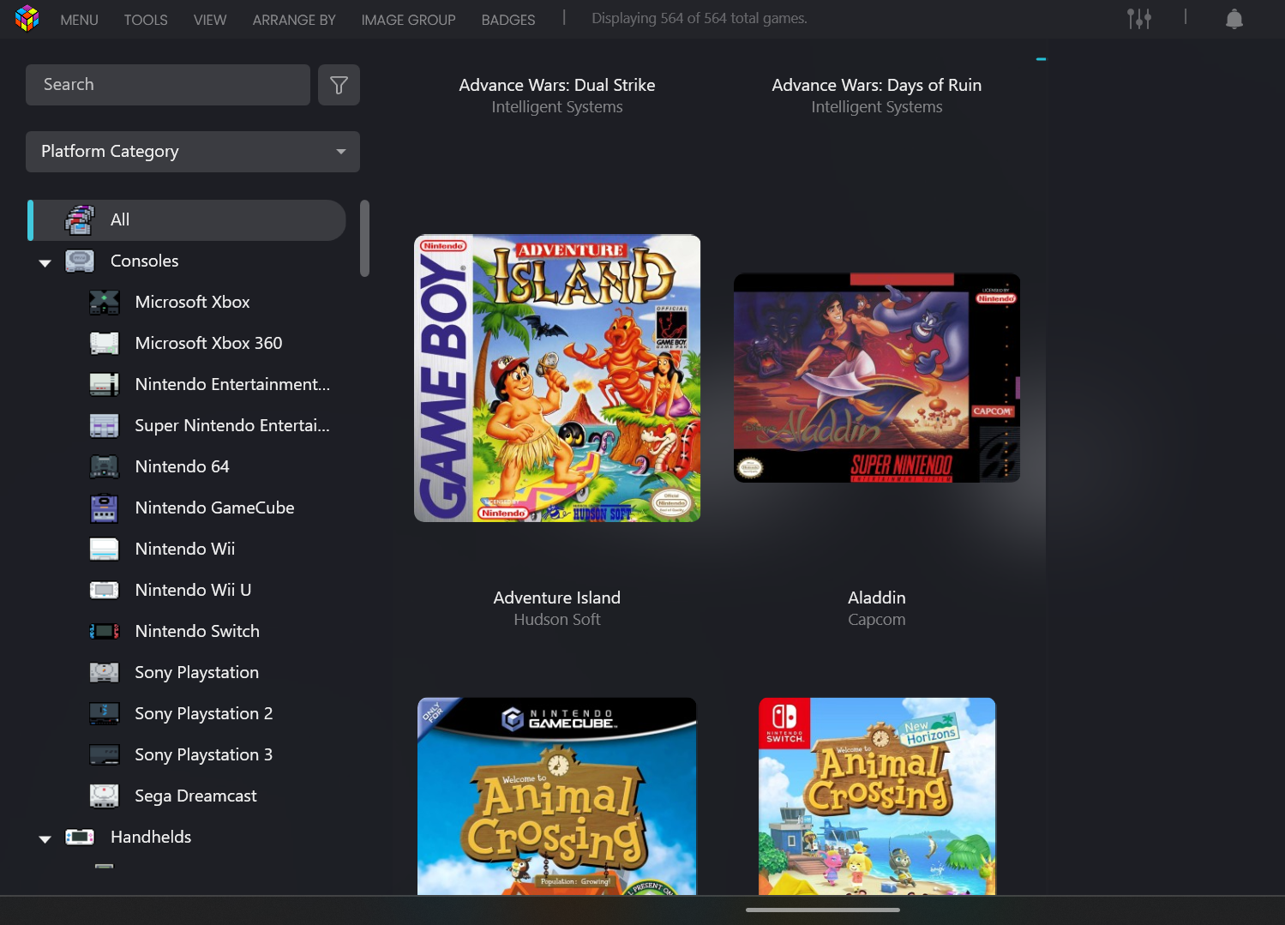
Task: Open the TOOLS menu
Action: [146, 20]
